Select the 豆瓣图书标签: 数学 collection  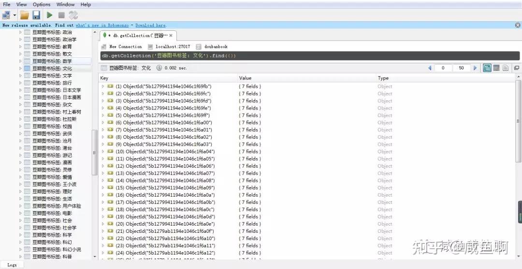pos(52,61)
